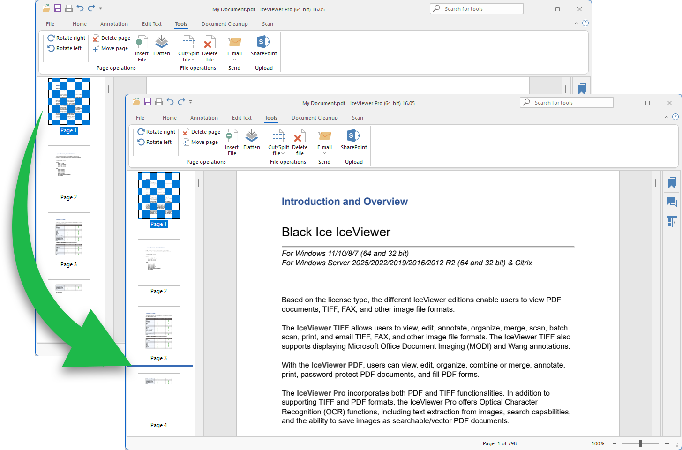682x450 pixels.
Task: Expand E-mail send dropdown in front window
Action: click(x=324, y=153)
